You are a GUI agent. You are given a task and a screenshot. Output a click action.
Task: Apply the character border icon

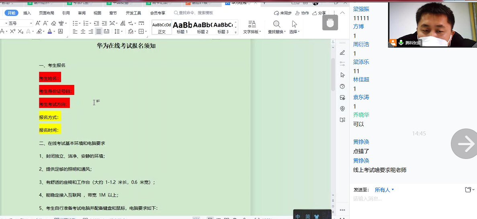coord(60,31)
